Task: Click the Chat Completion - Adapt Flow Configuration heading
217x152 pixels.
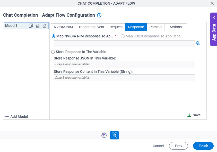Action: [x=49, y=15]
